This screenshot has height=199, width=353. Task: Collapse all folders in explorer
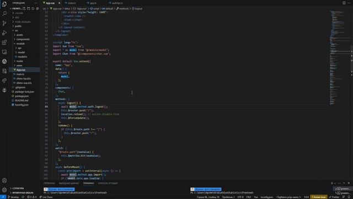coord(38,9)
